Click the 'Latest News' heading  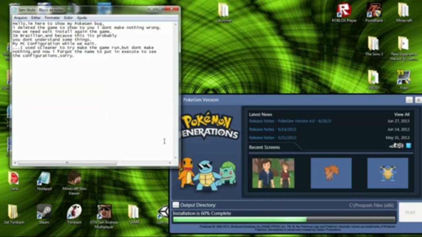pos(260,115)
